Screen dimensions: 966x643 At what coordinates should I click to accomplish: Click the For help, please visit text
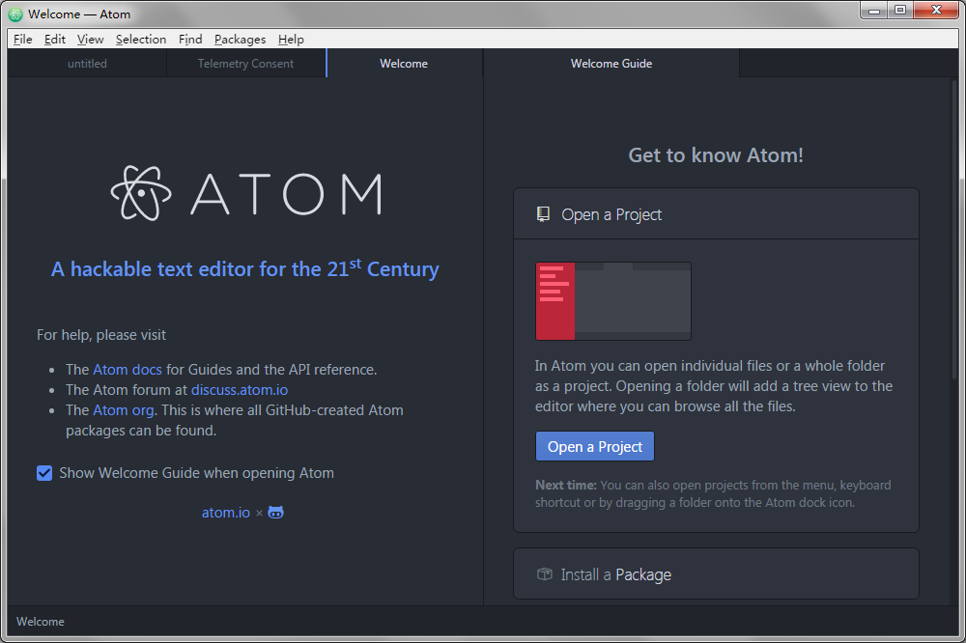click(101, 335)
